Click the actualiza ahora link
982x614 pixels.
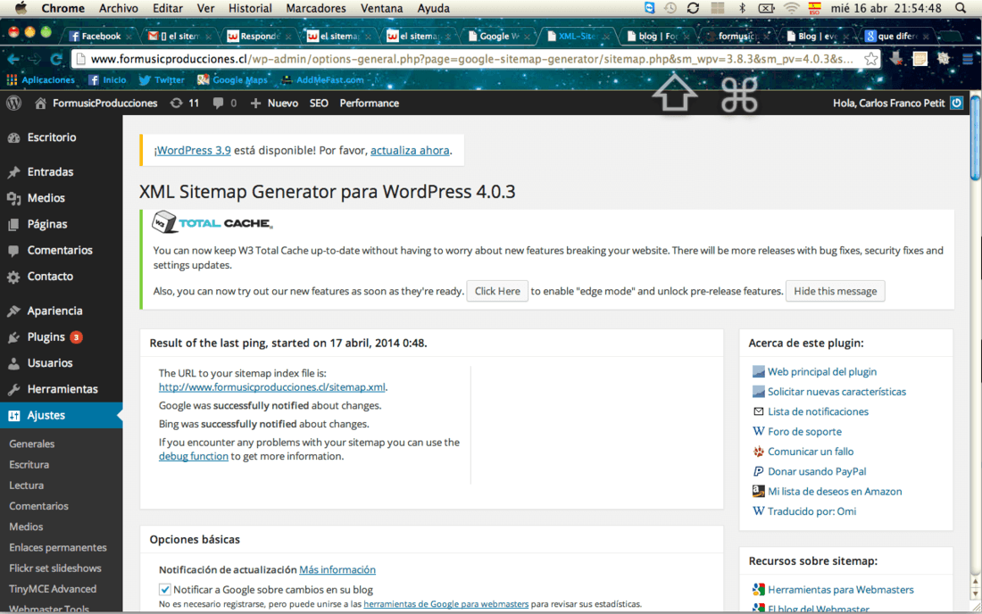410,150
